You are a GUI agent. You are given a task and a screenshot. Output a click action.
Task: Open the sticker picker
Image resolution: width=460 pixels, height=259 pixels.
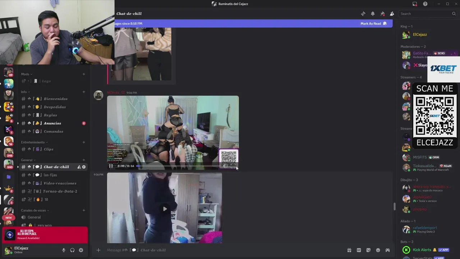(x=368, y=250)
